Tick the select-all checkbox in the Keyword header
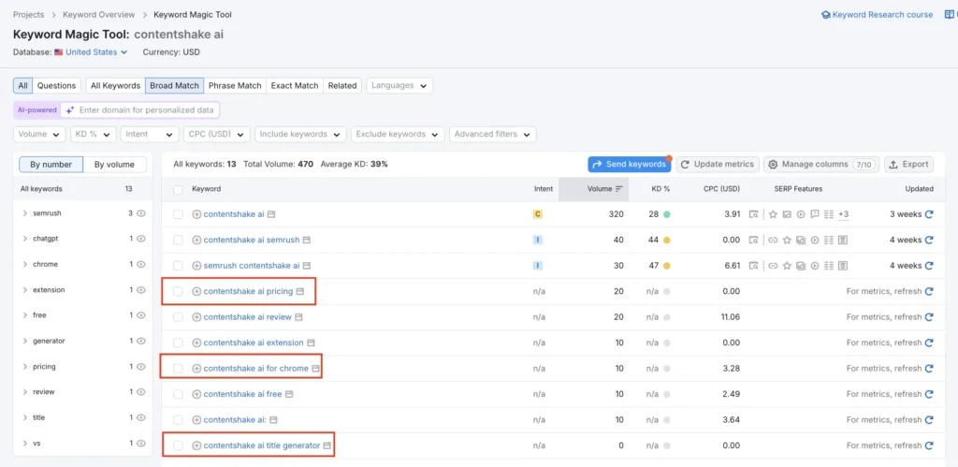 coord(178,189)
